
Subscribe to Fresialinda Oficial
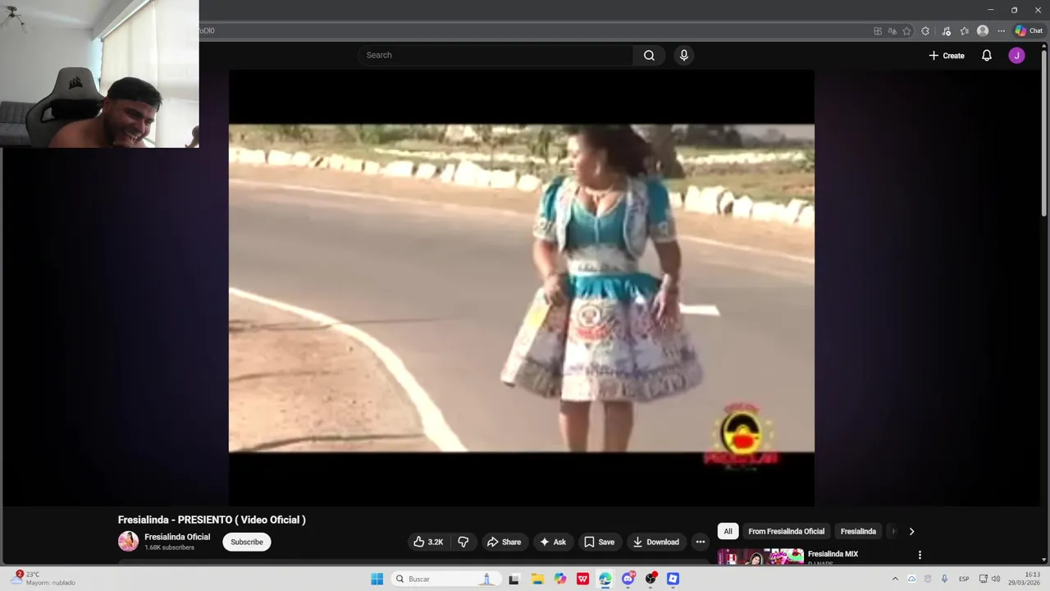click(247, 542)
